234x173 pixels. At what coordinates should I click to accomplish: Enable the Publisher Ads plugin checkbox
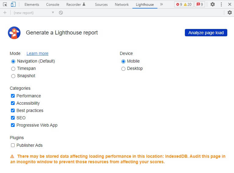tap(13, 145)
